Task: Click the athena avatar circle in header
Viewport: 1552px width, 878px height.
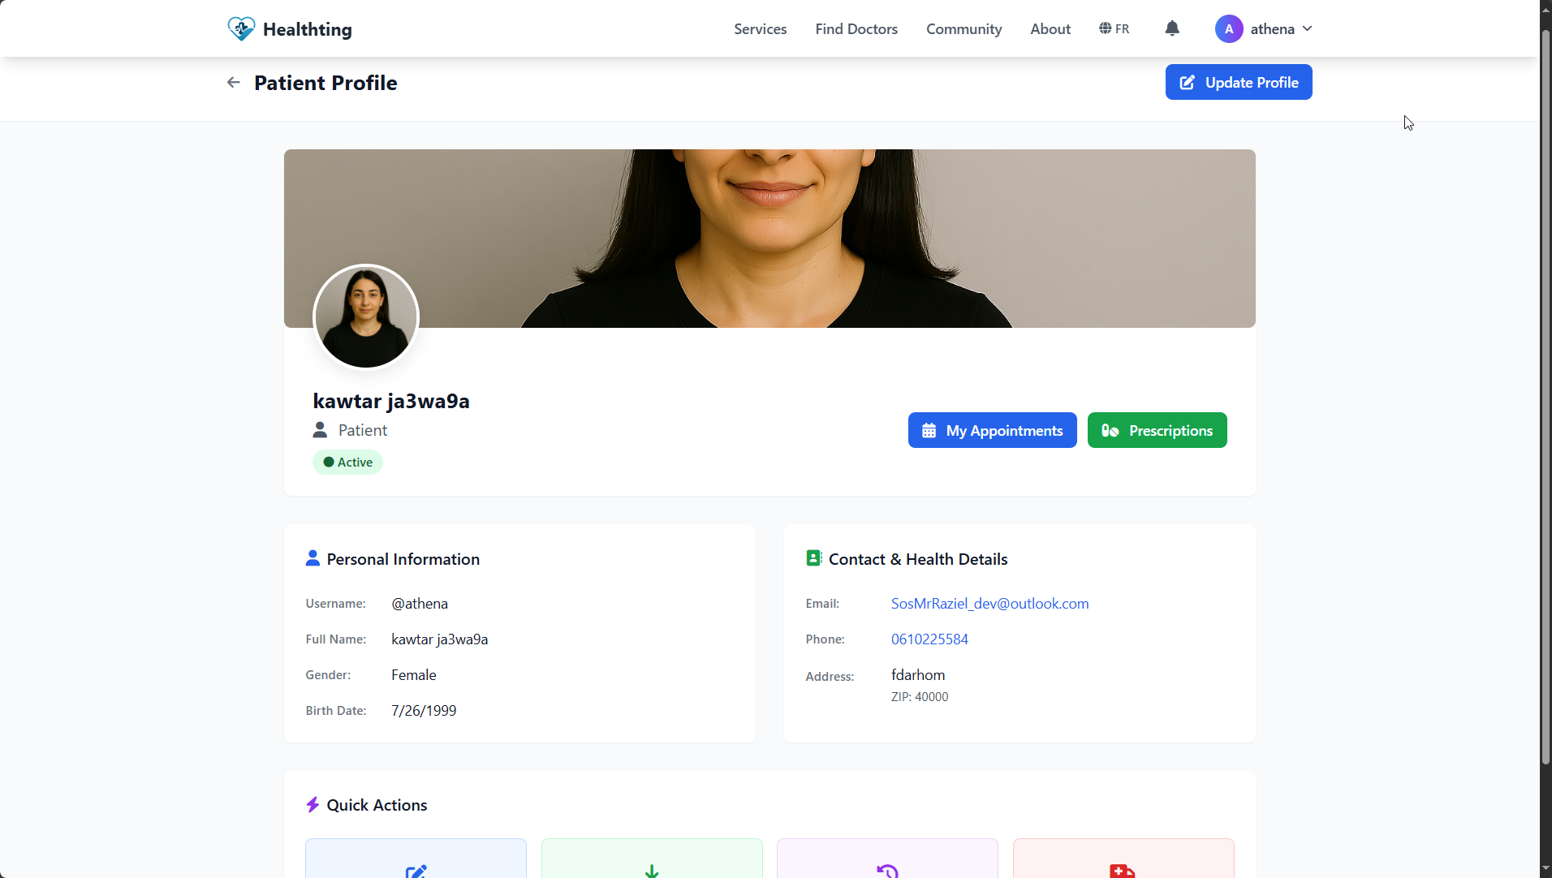Action: 1229,29
